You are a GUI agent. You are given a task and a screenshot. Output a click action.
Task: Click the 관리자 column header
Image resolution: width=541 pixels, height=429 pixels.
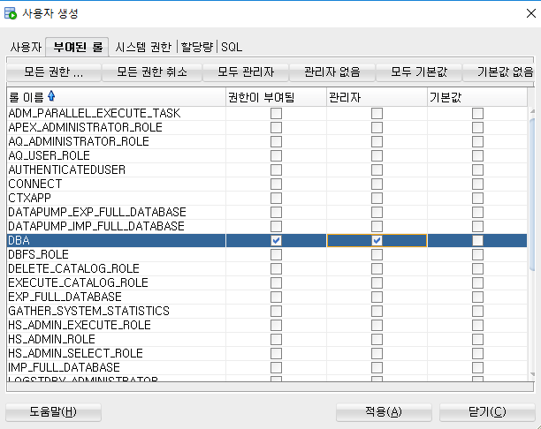377,97
